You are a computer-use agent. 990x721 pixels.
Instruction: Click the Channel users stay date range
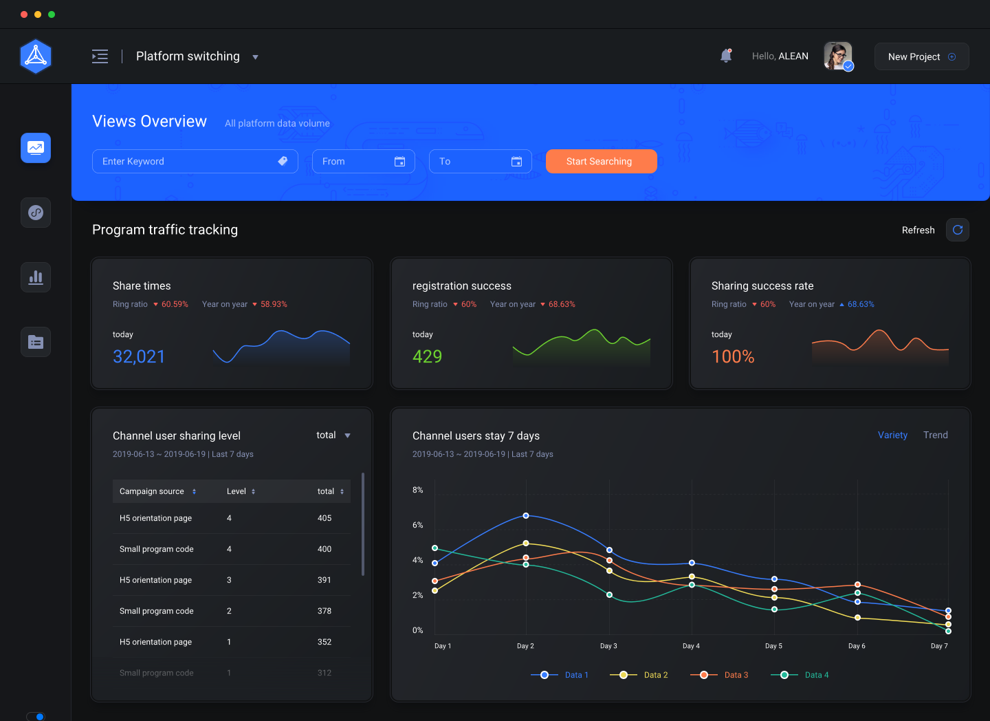coord(483,454)
